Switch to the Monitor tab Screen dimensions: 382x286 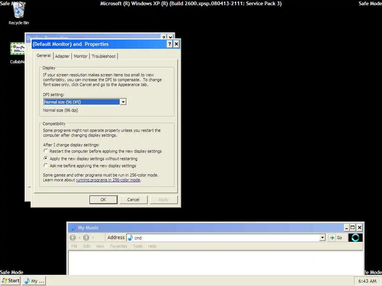tap(81, 56)
